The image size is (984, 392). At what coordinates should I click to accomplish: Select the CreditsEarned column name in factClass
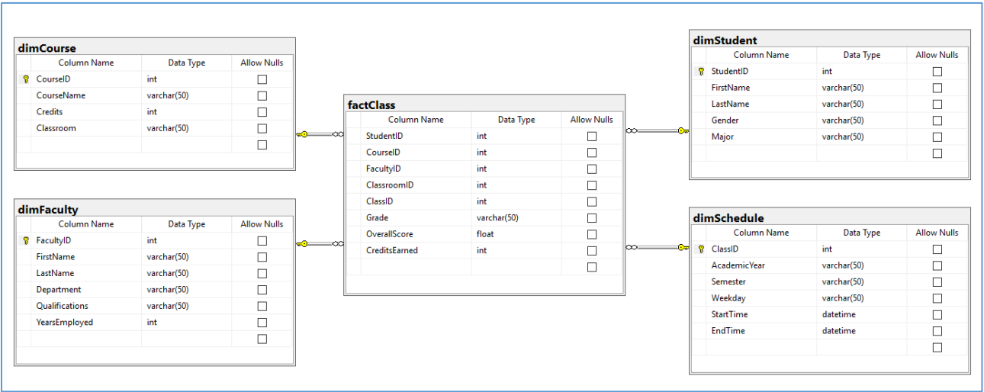[392, 251]
